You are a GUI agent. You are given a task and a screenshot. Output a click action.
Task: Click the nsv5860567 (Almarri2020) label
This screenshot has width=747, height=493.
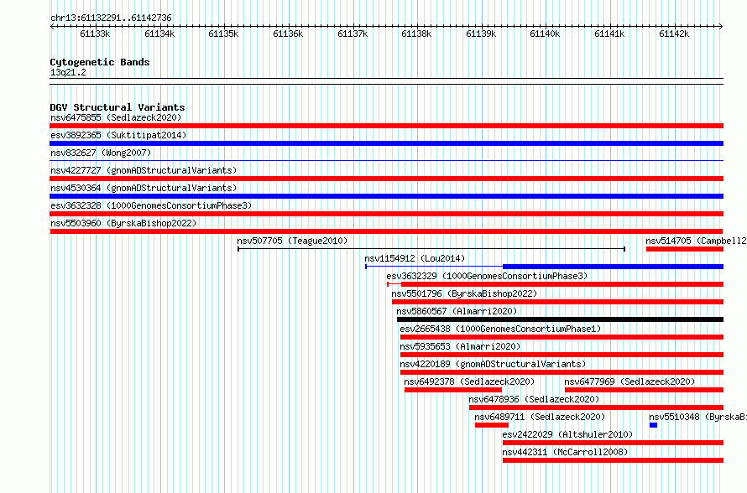(x=457, y=311)
